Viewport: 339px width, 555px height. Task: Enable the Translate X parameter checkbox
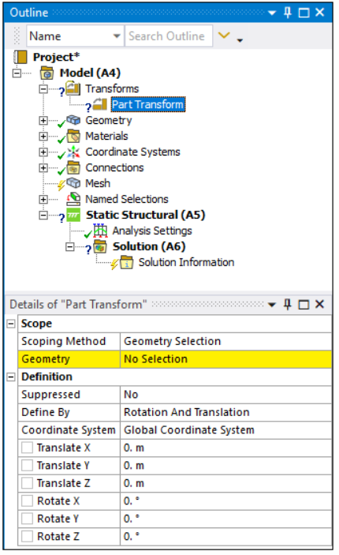(28, 448)
